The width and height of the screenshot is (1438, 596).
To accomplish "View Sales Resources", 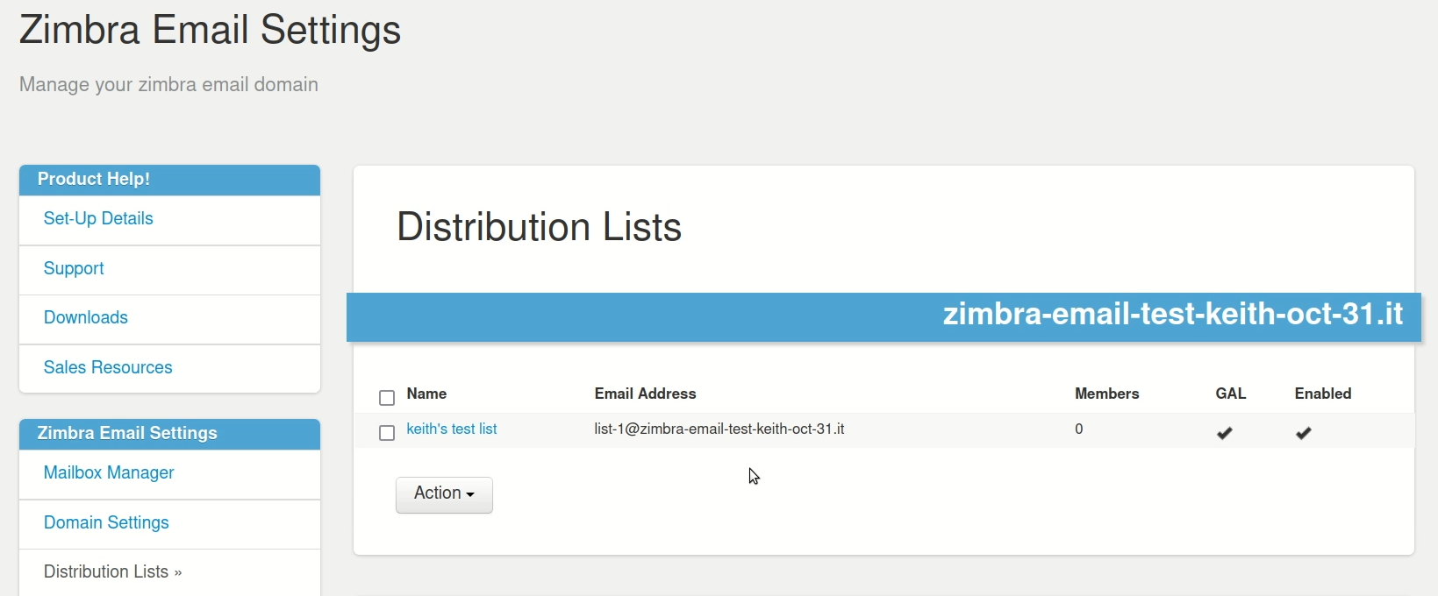I will (x=107, y=366).
